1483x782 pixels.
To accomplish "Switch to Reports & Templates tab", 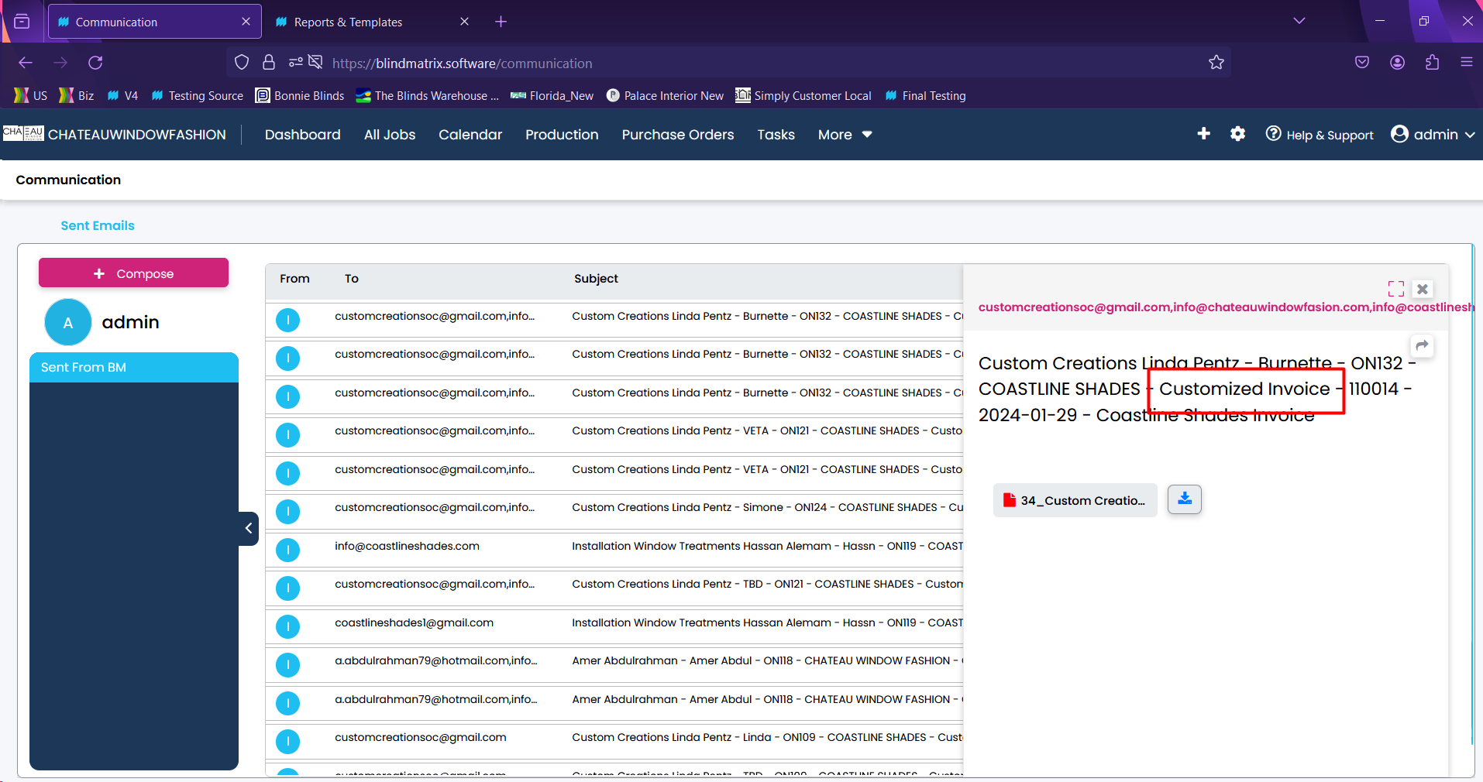I will click(348, 22).
